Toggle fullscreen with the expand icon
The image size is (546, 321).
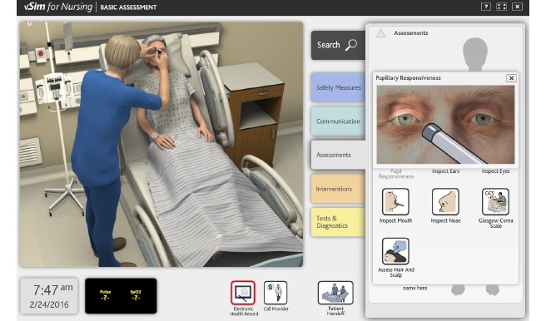(501, 7)
